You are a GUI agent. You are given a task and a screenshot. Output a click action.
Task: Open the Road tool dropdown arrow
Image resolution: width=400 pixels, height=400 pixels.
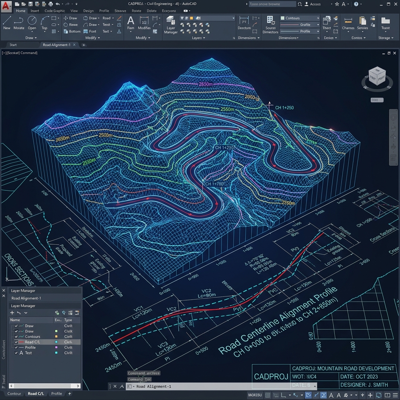(113, 18)
